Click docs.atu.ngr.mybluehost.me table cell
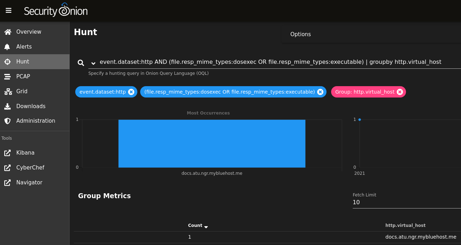The width and height of the screenshot is (461, 245). [421, 237]
